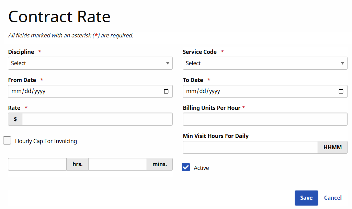Click the Min Visit Hours For Daily field
The height and width of the screenshot is (209, 352).
(250, 147)
